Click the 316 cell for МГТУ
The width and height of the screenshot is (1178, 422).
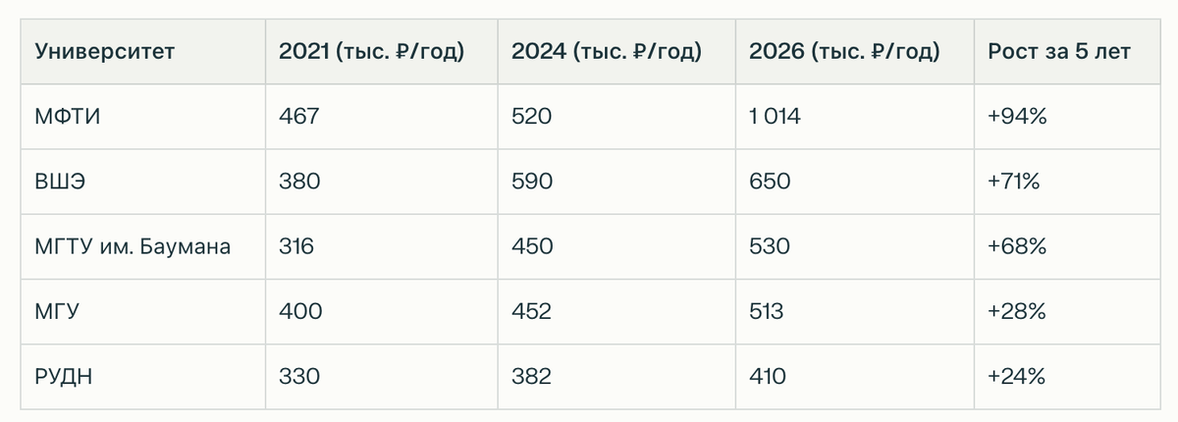296,246
